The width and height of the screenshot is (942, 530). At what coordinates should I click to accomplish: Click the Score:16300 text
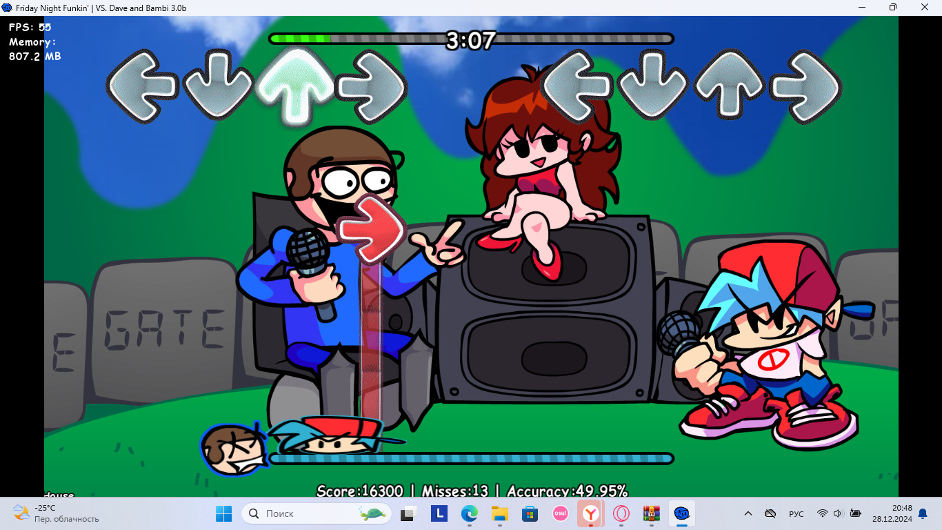360,491
